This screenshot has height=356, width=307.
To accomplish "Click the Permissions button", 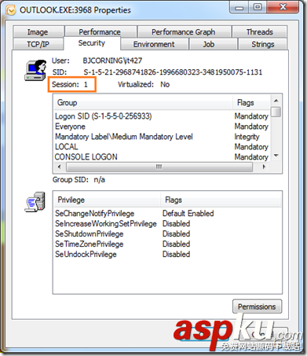I will tap(257, 306).
